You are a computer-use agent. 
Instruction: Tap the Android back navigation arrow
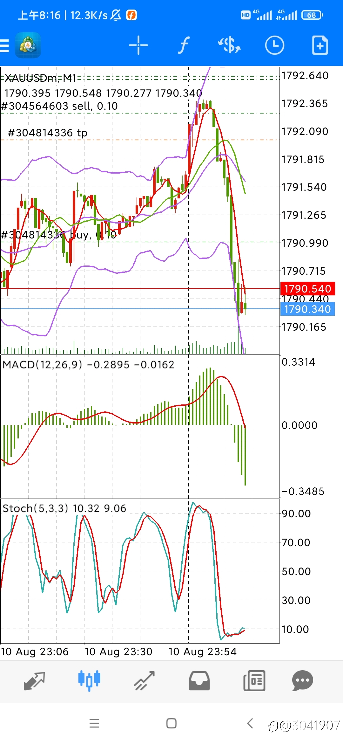(x=250, y=723)
